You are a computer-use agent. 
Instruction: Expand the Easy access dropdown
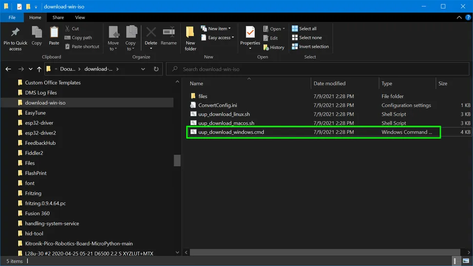click(x=220, y=37)
